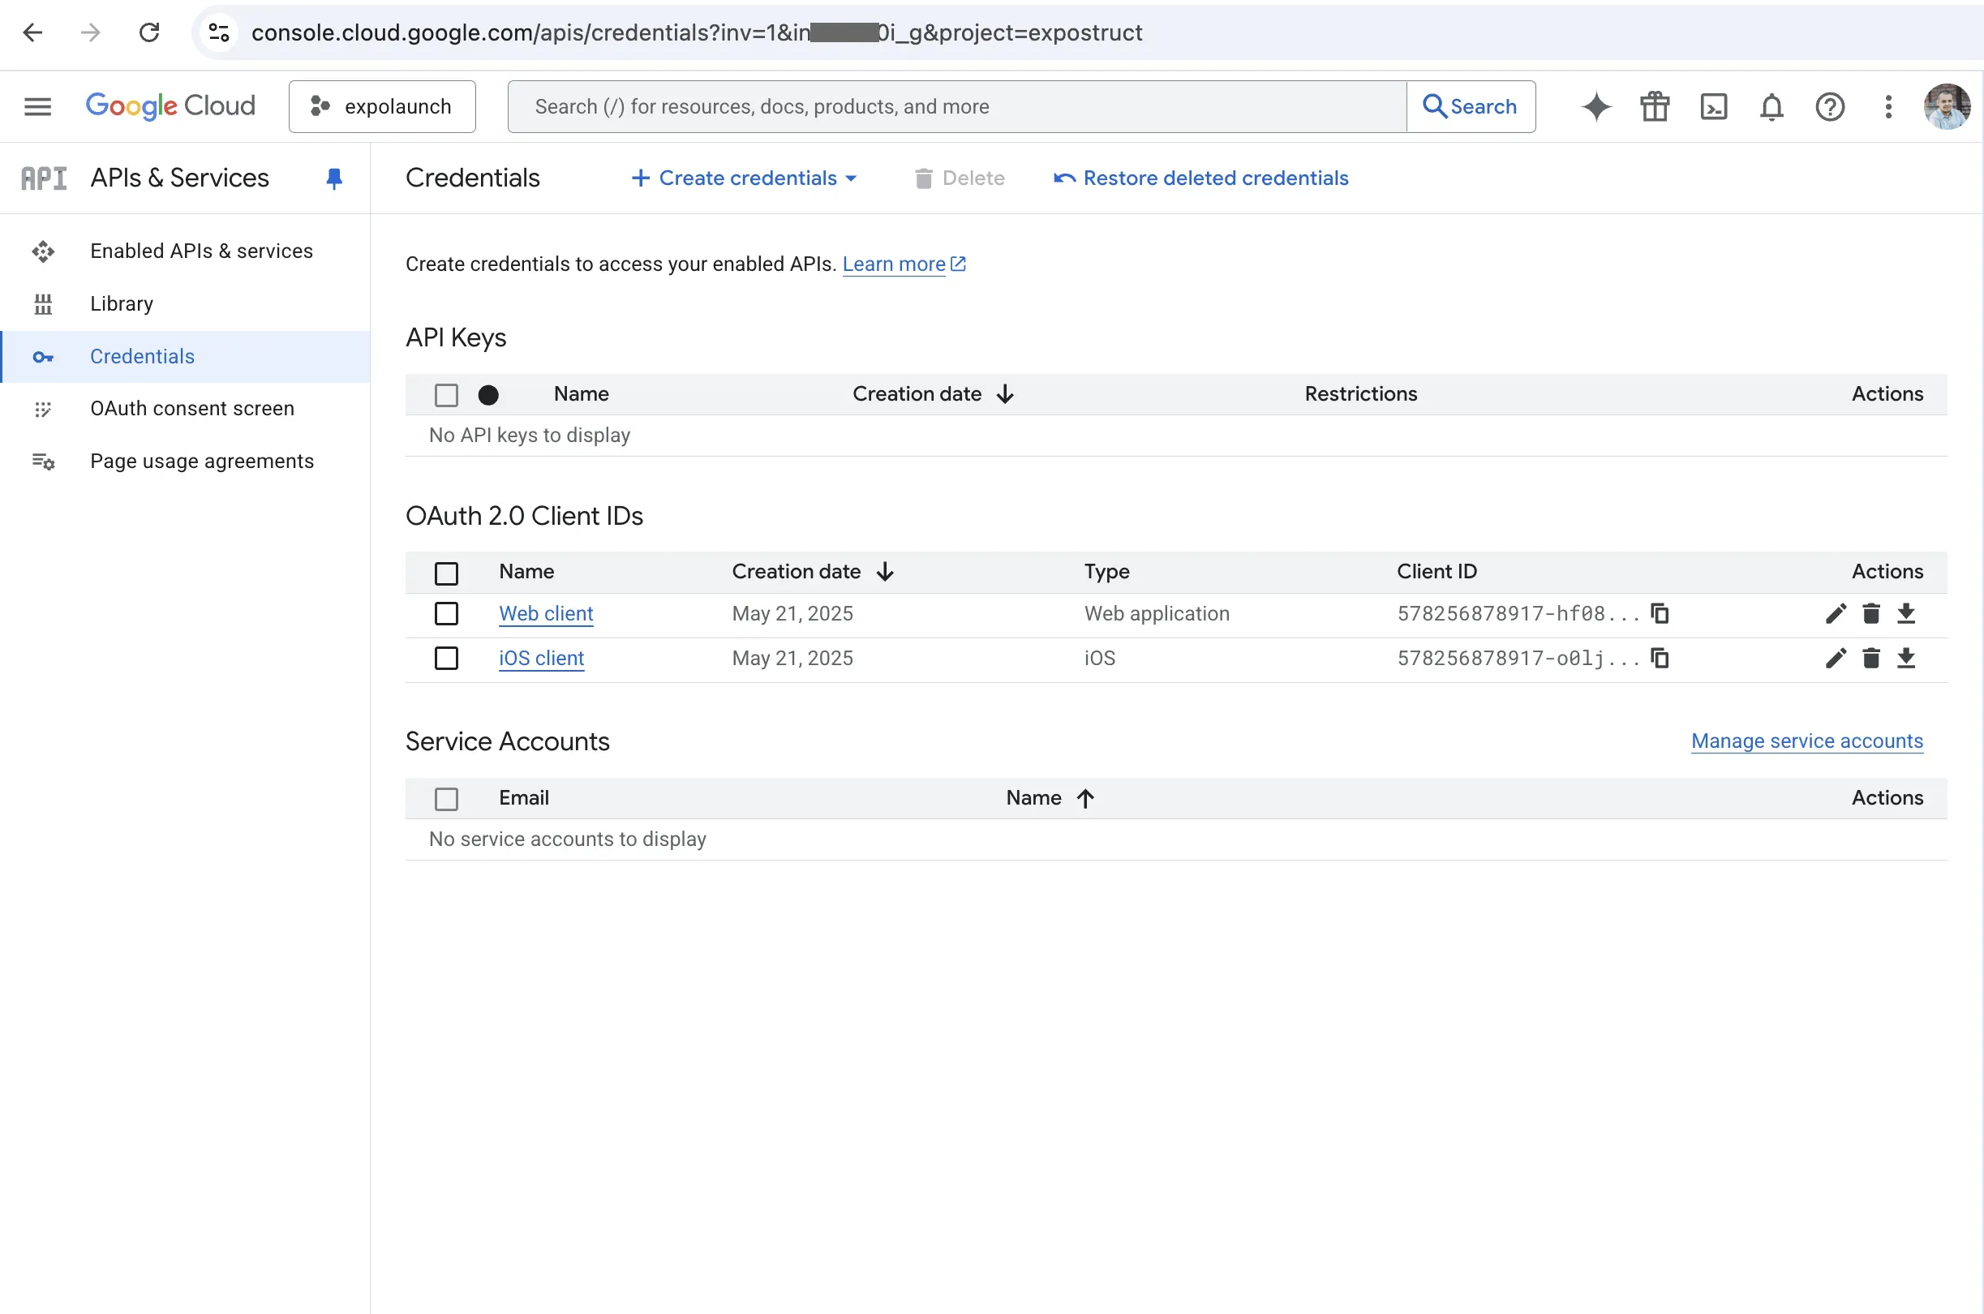
Task: Open the Library page
Action: [x=185, y=303]
